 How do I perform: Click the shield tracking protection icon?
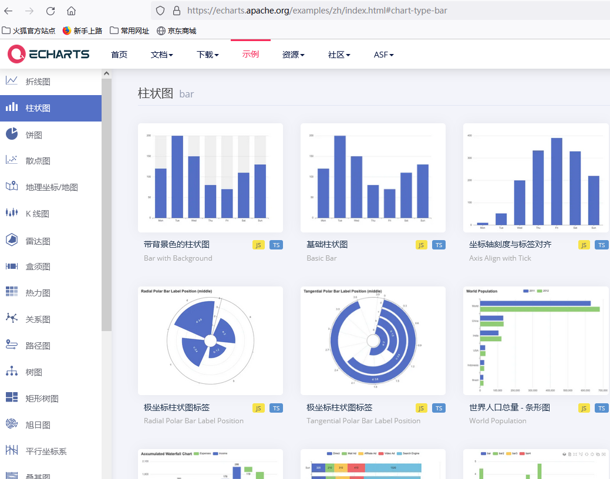[x=160, y=11]
